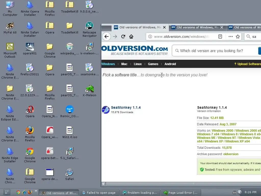Image resolution: width=261 pixels, height=196 pixels.
Task: Select the Microsoft Outlook desktop icon
Action: point(10,51)
